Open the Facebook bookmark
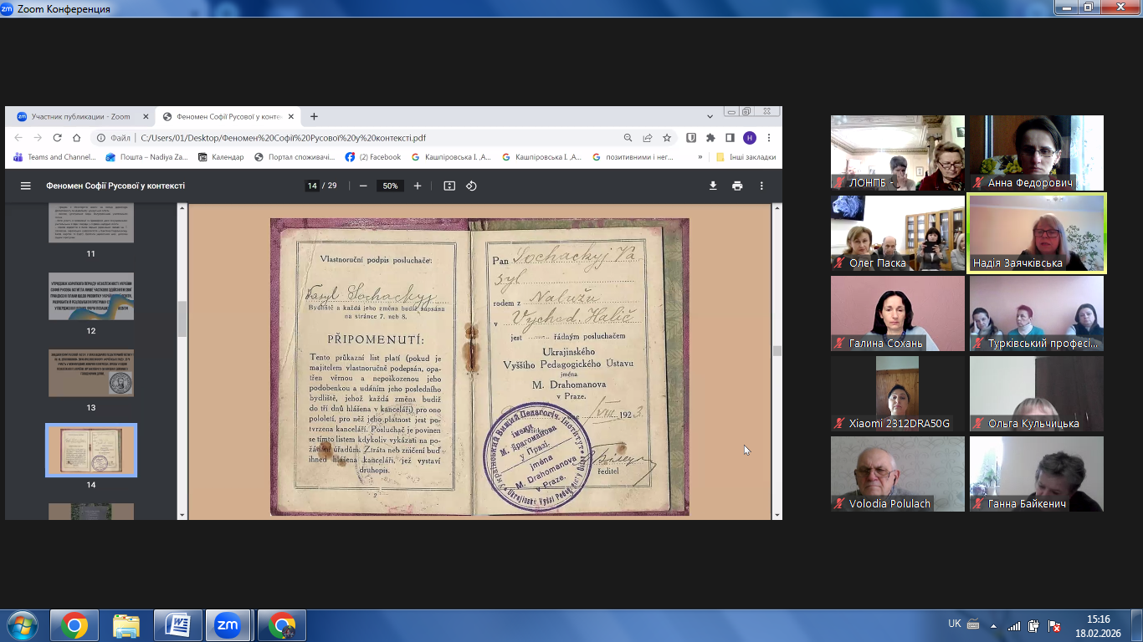The height and width of the screenshot is (642, 1143). point(373,157)
